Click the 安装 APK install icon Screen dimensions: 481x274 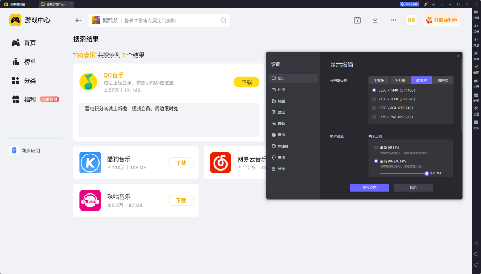[x=476, y=95]
